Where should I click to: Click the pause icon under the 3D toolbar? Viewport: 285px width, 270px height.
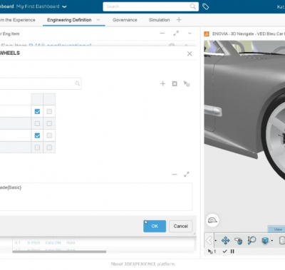[232, 251]
